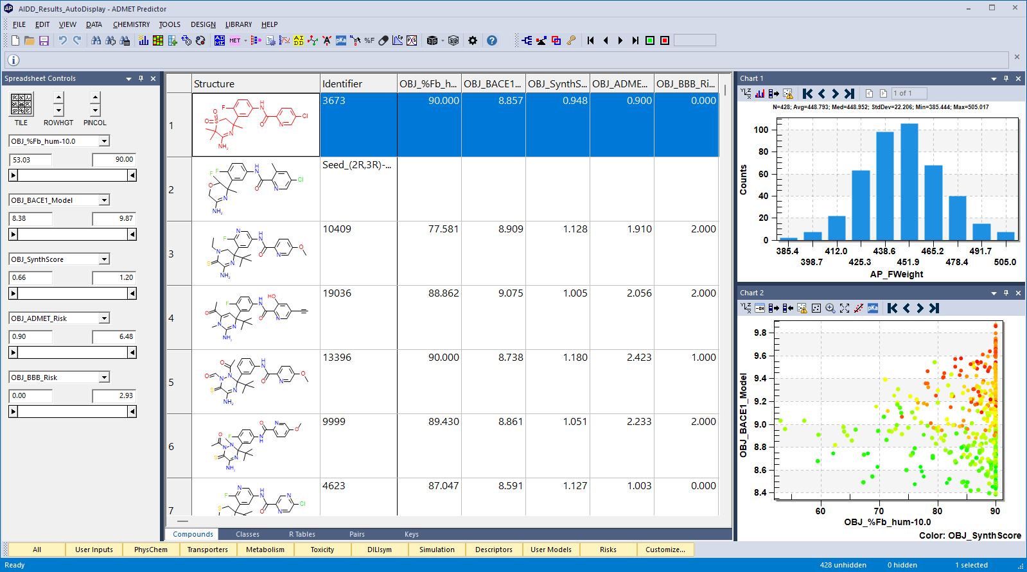This screenshot has width=1027, height=572.
Task: Click the pKa icon in Chart 2 toolbar
Action: tap(873, 308)
